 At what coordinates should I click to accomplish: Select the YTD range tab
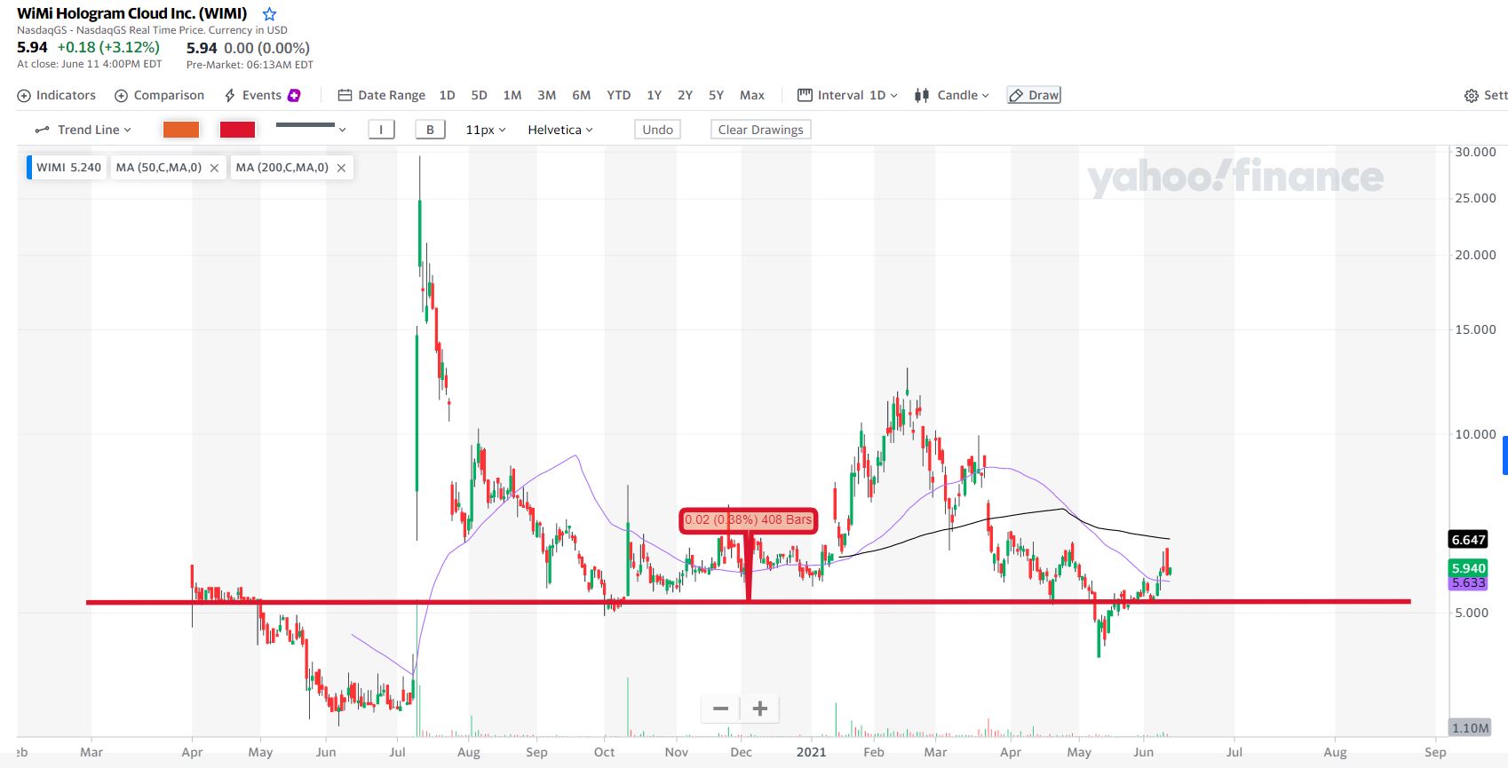tap(619, 95)
